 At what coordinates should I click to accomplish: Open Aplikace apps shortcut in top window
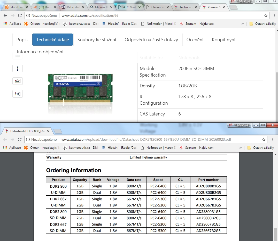coord(12,24)
